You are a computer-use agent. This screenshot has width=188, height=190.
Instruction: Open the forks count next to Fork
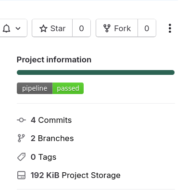(147, 28)
